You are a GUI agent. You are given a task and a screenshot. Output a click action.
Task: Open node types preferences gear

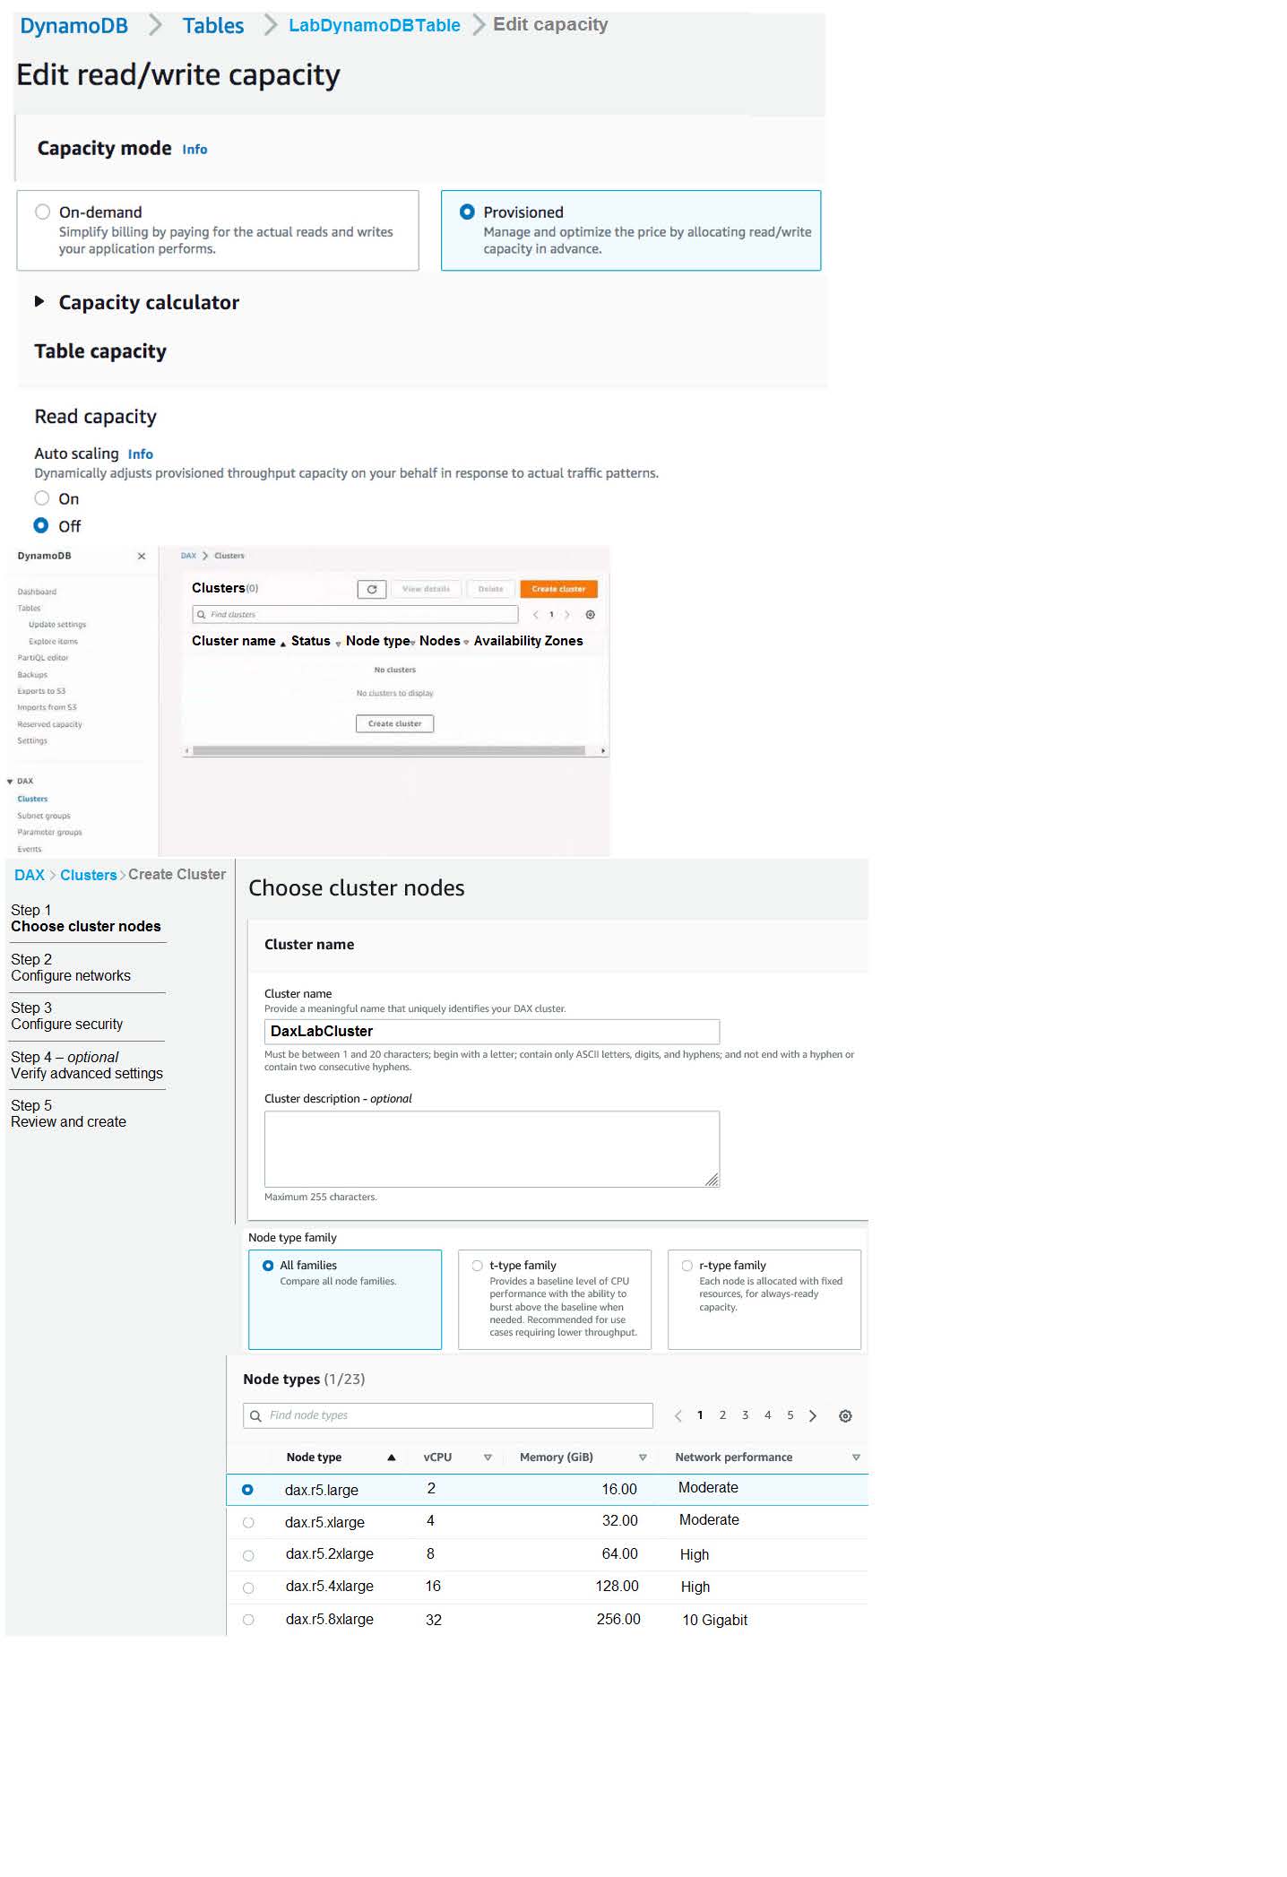(x=845, y=1416)
